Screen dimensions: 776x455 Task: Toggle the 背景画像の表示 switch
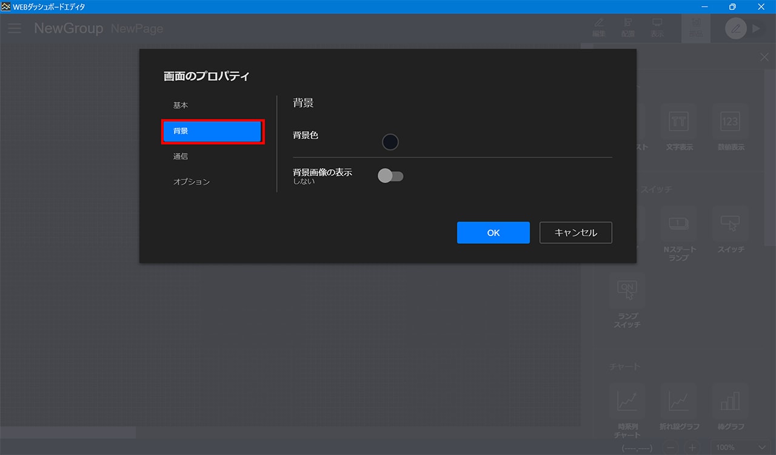390,176
